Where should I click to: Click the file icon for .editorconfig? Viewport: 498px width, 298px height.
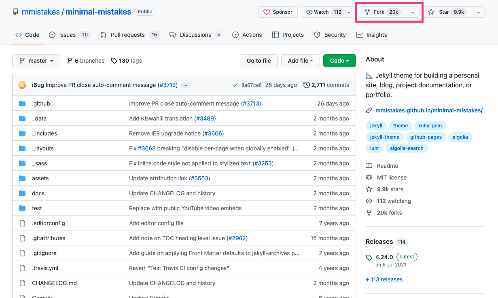[22, 223]
